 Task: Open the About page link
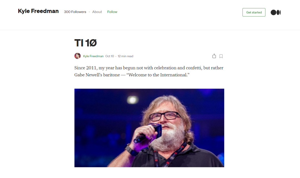97,12
